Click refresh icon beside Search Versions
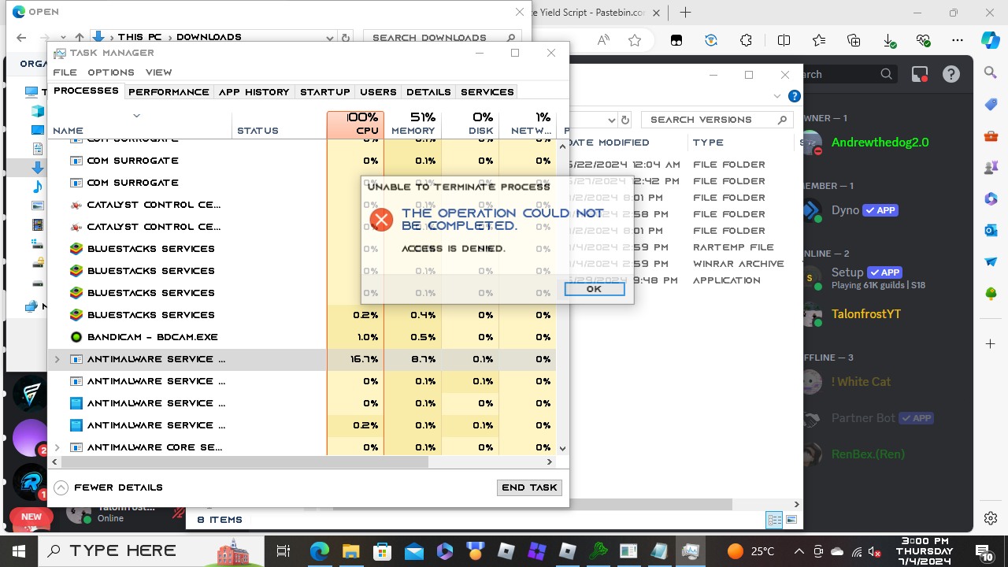1008x567 pixels. pos(625,120)
